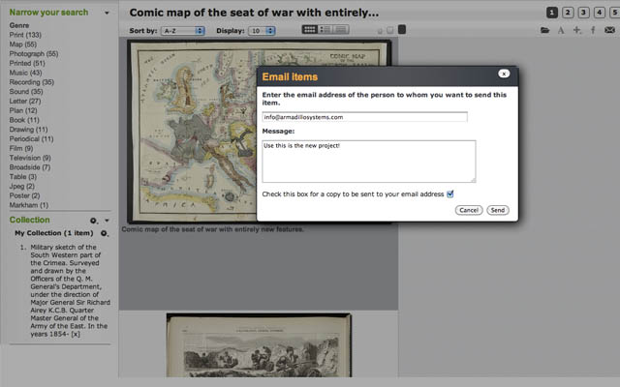
Task: Filter by genre Recording (35)
Action: tap(32, 82)
